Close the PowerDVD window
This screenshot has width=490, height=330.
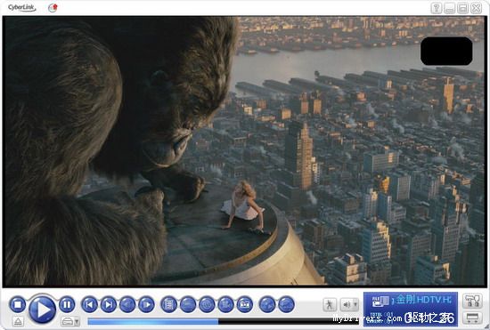(x=476, y=8)
